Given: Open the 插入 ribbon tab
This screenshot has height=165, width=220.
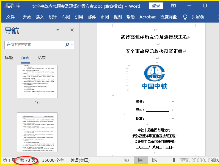Looking at the screenshot, I should [x=40, y=17].
